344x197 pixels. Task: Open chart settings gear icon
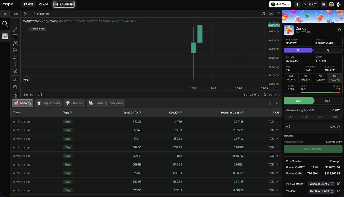[x=271, y=14]
